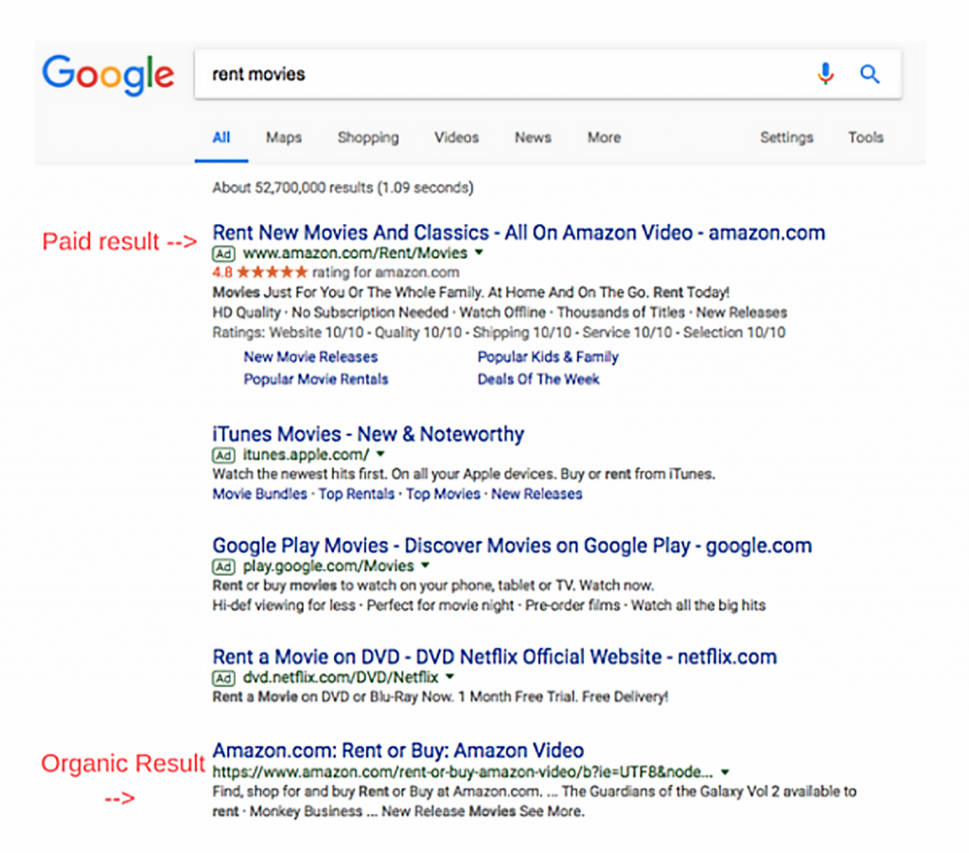Click the play.google.com/Movies ad URL
Image resolution: width=969 pixels, height=853 pixels.
(x=328, y=566)
